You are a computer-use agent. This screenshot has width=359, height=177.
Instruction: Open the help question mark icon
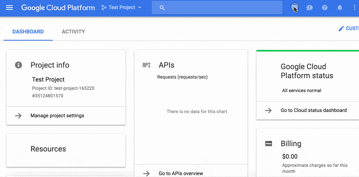pos(325,8)
